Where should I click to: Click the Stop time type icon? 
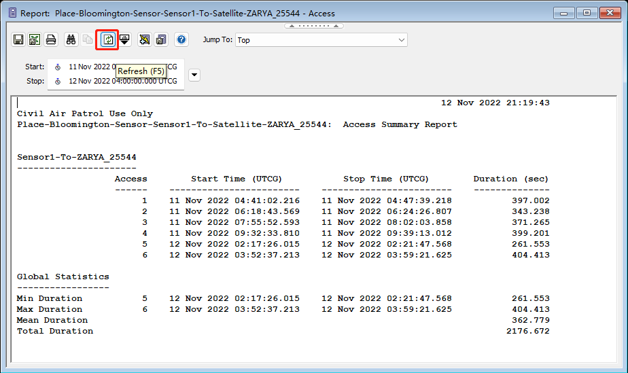pyautogui.click(x=58, y=82)
